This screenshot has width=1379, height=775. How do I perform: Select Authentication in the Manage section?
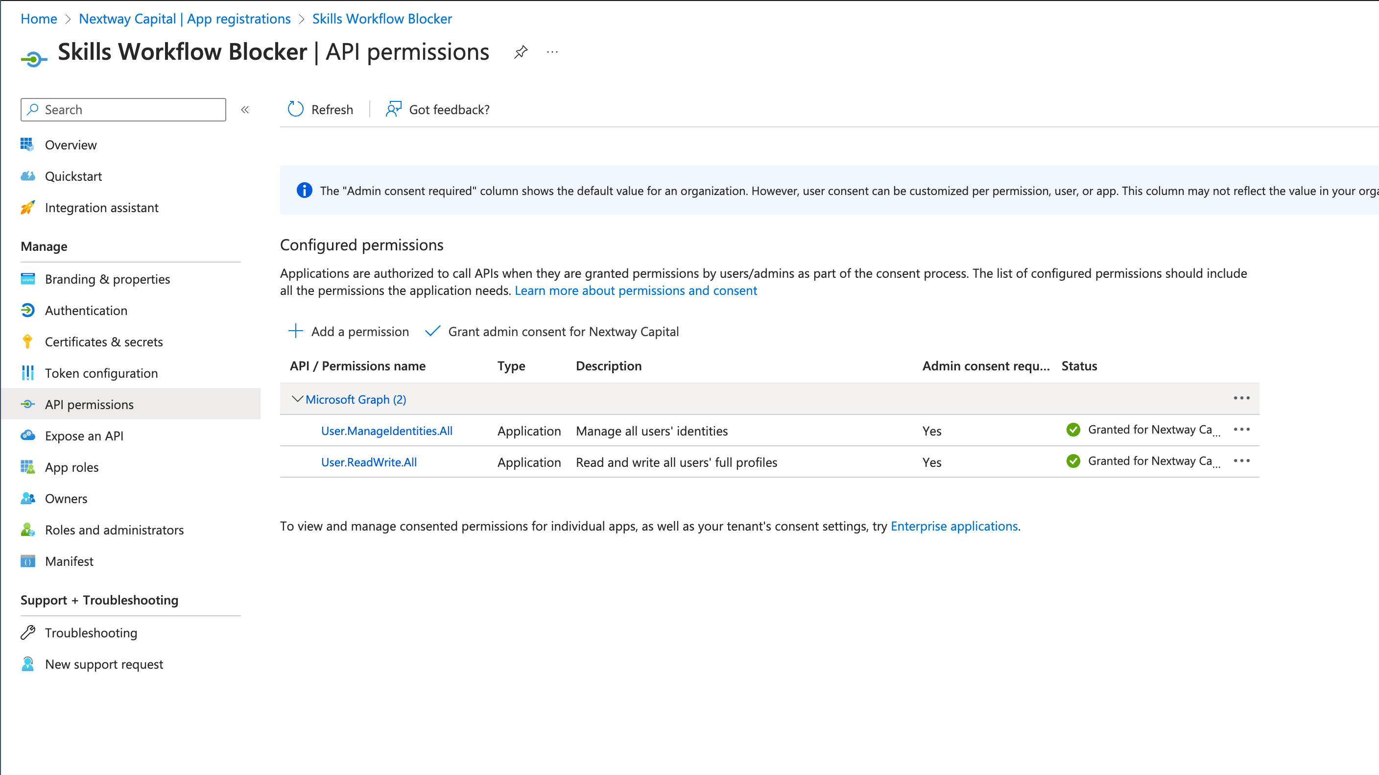86,310
